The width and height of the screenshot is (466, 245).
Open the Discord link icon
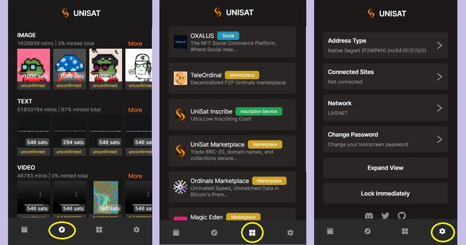pos(369,216)
